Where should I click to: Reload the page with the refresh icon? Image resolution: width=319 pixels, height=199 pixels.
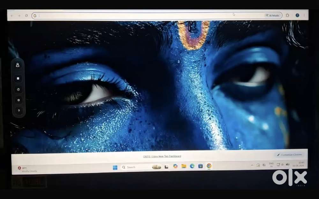[26, 16]
